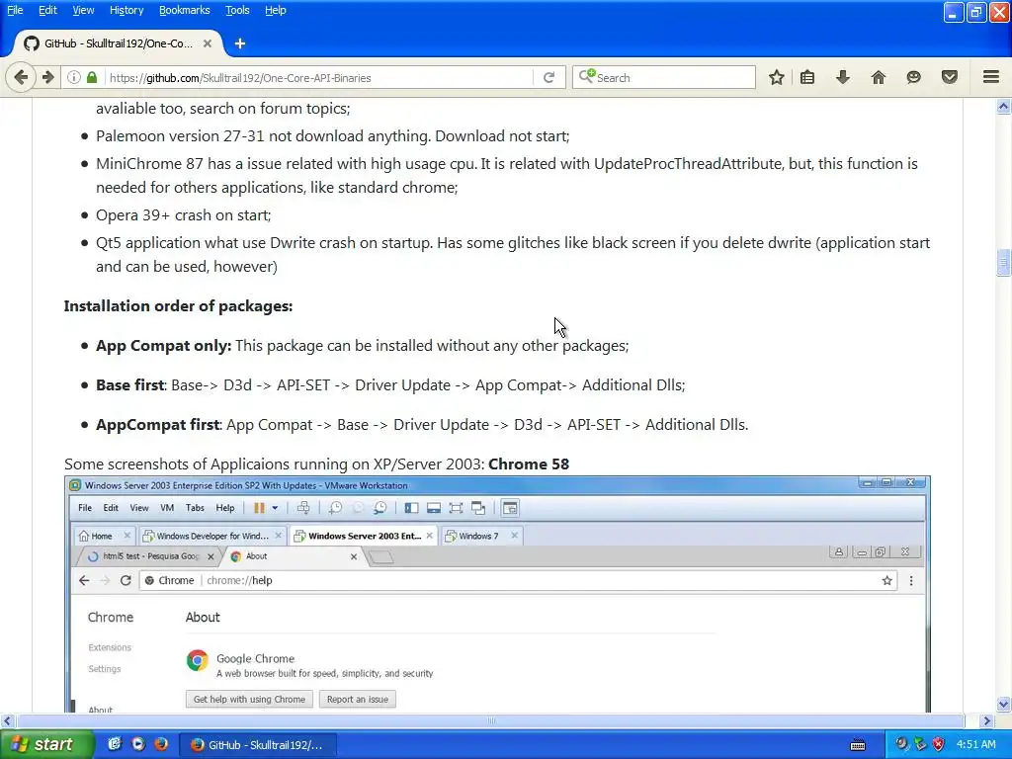Launch Windows Media Player from Quick Launch
The width and height of the screenshot is (1012, 759).
pyautogui.click(x=138, y=744)
